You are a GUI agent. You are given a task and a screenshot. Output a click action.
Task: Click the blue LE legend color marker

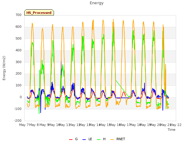point(84,140)
